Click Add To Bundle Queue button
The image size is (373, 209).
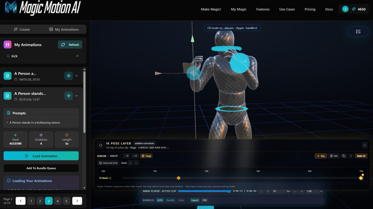(41, 168)
